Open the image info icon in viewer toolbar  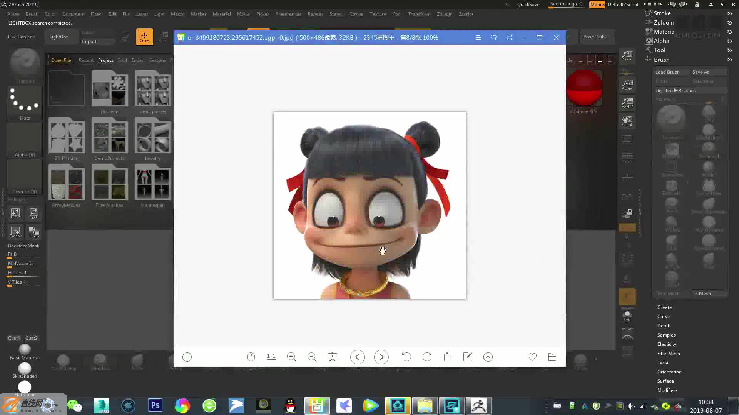[187, 357]
